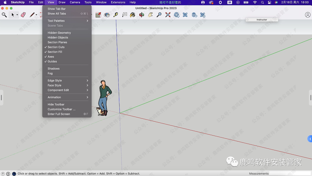Open the Extension Warehouse icon
Screen dimensions: 312x176
[185, 15]
